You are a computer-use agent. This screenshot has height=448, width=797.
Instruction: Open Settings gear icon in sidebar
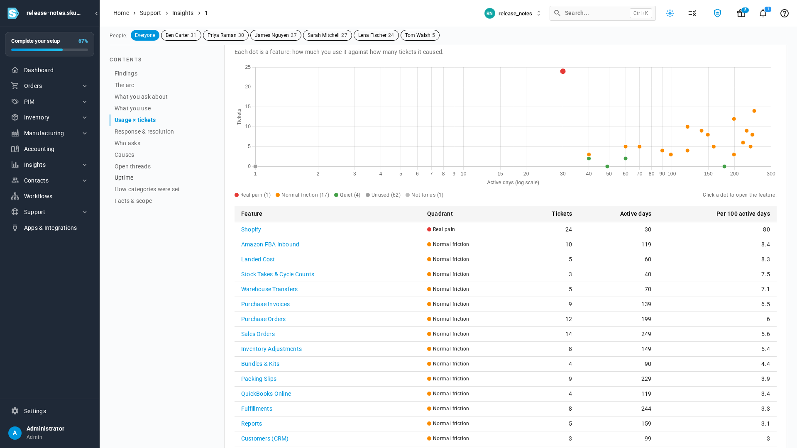point(15,411)
